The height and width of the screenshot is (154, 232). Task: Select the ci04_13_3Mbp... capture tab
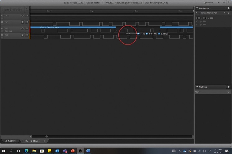(x=33, y=141)
